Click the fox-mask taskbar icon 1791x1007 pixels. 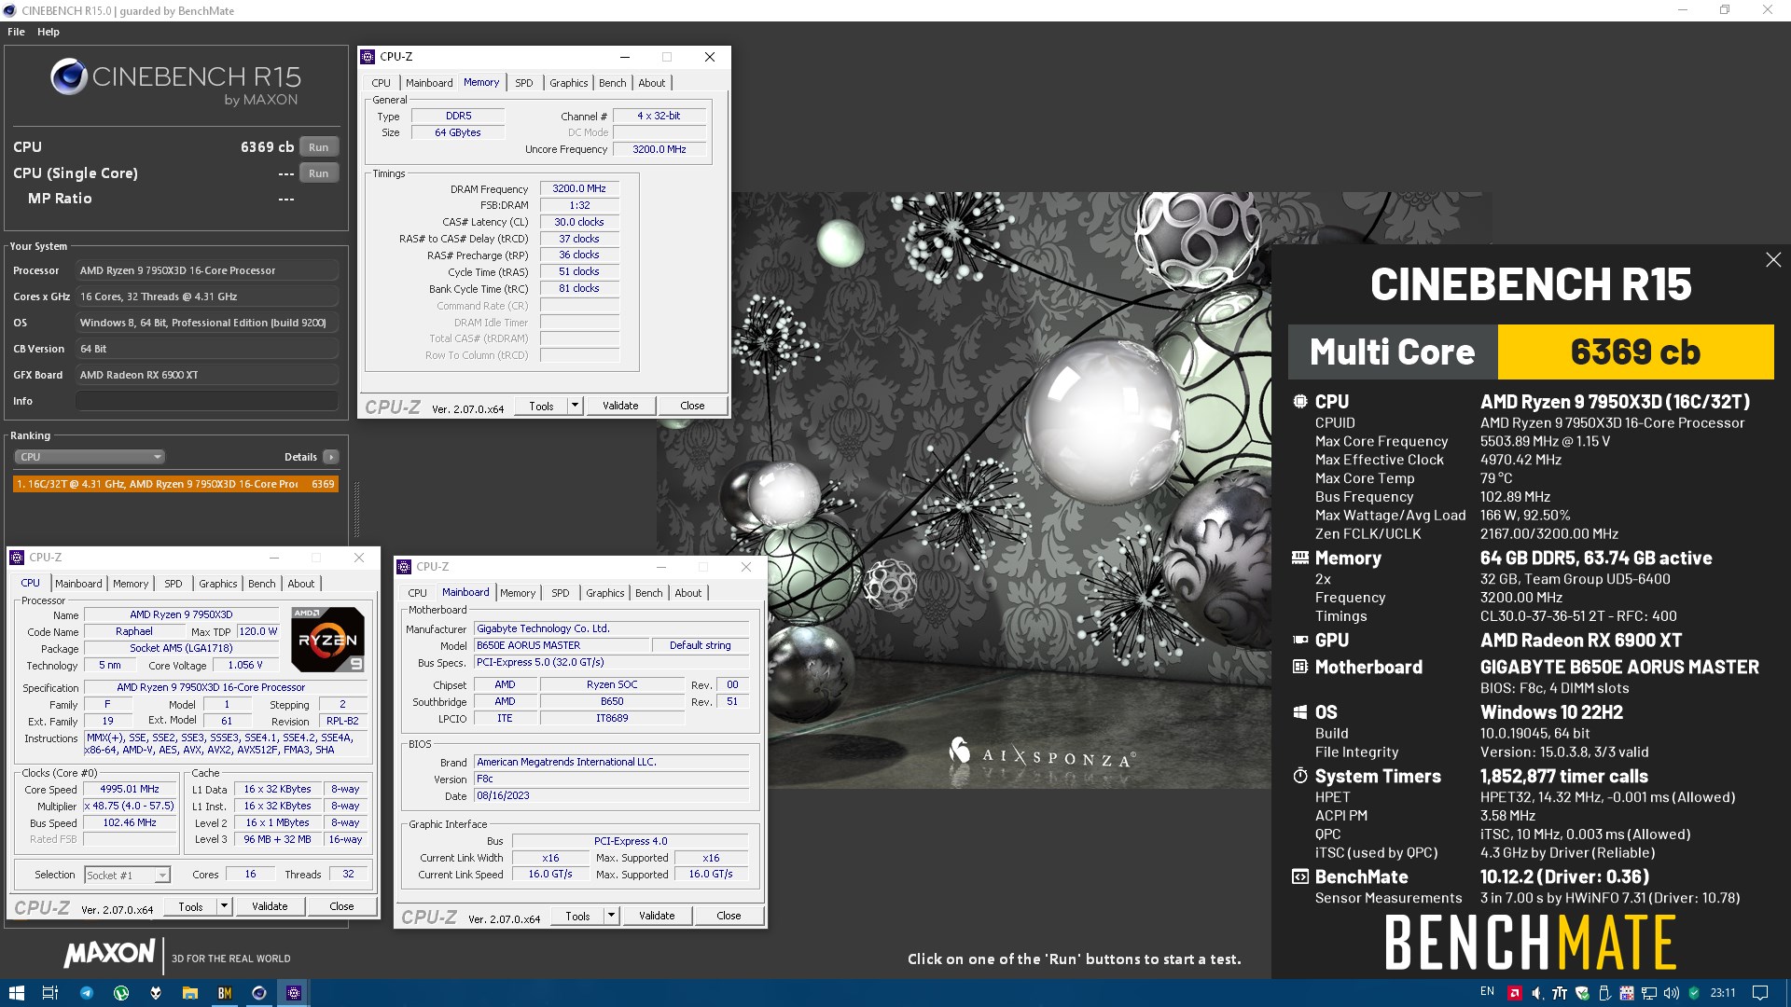point(156,993)
